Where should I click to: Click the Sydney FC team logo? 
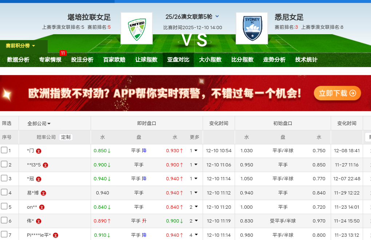point(252,28)
